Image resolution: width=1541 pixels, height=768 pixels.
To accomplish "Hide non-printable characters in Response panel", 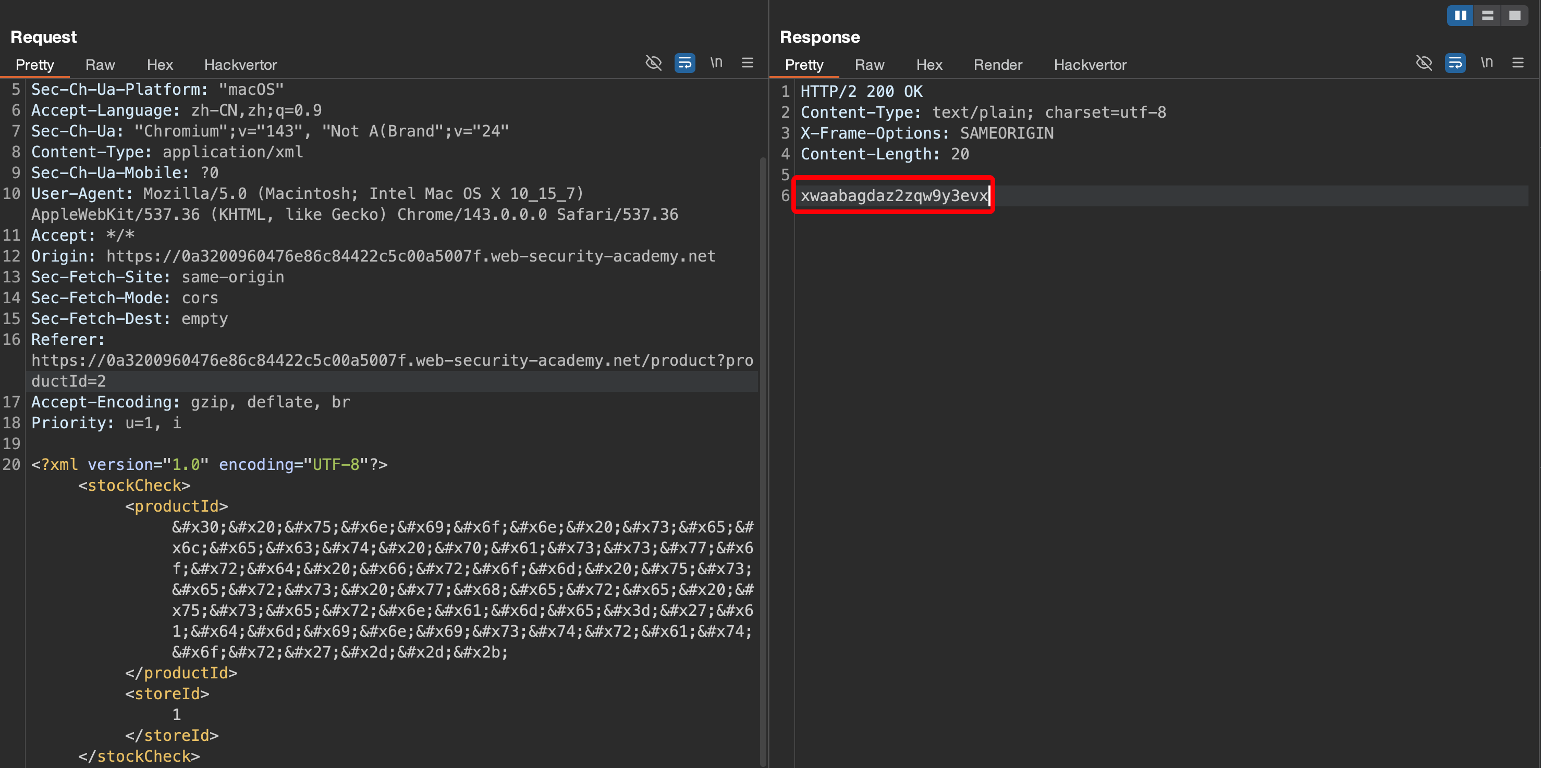I will click(x=1424, y=63).
